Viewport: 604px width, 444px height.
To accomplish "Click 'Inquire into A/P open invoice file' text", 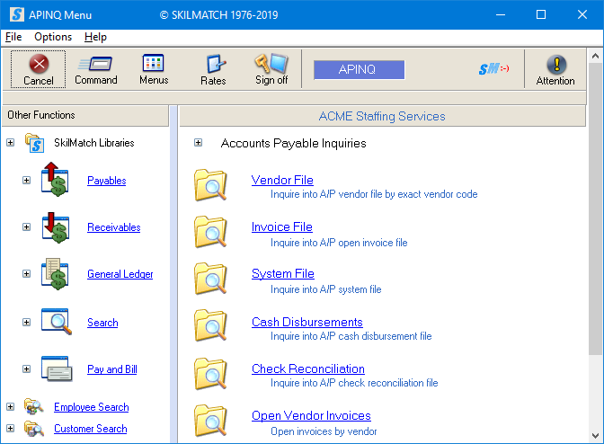I will [339, 243].
